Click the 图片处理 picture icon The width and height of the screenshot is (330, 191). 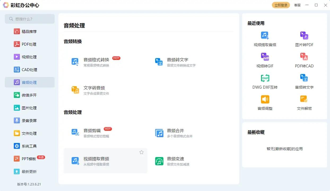point(17,108)
